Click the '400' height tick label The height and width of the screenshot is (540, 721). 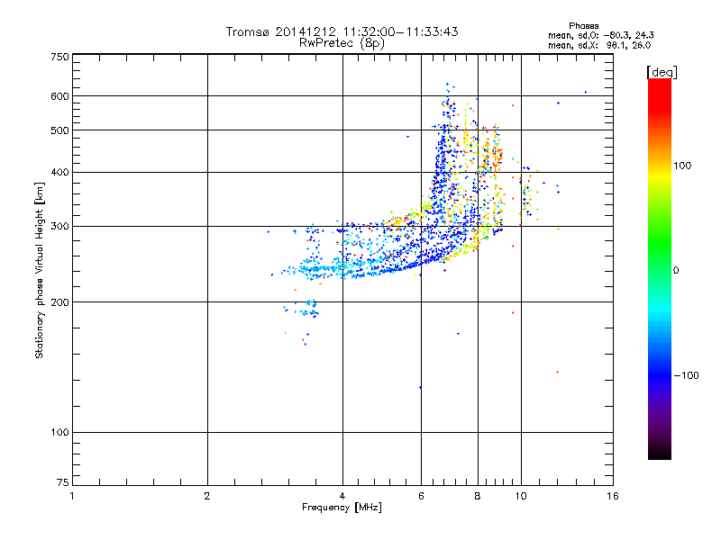60,172
